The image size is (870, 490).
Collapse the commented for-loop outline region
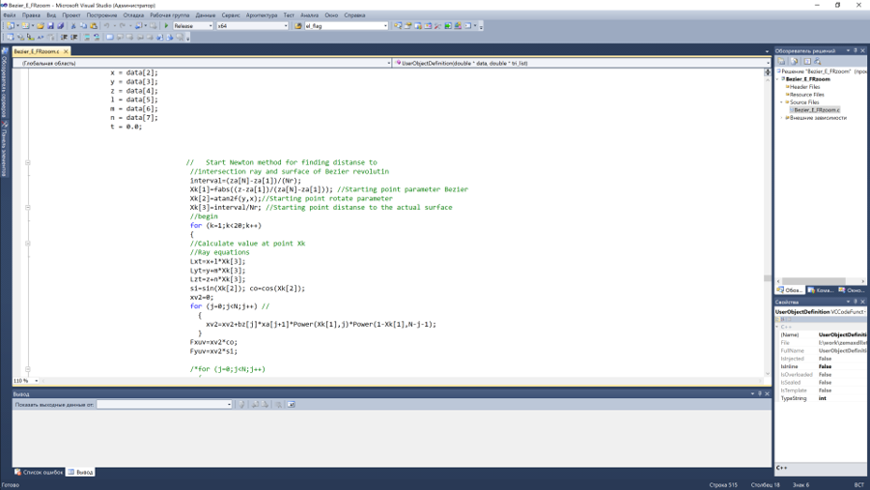coord(27,369)
